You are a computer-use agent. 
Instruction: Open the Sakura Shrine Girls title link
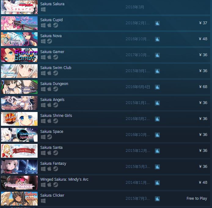coord(56,116)
